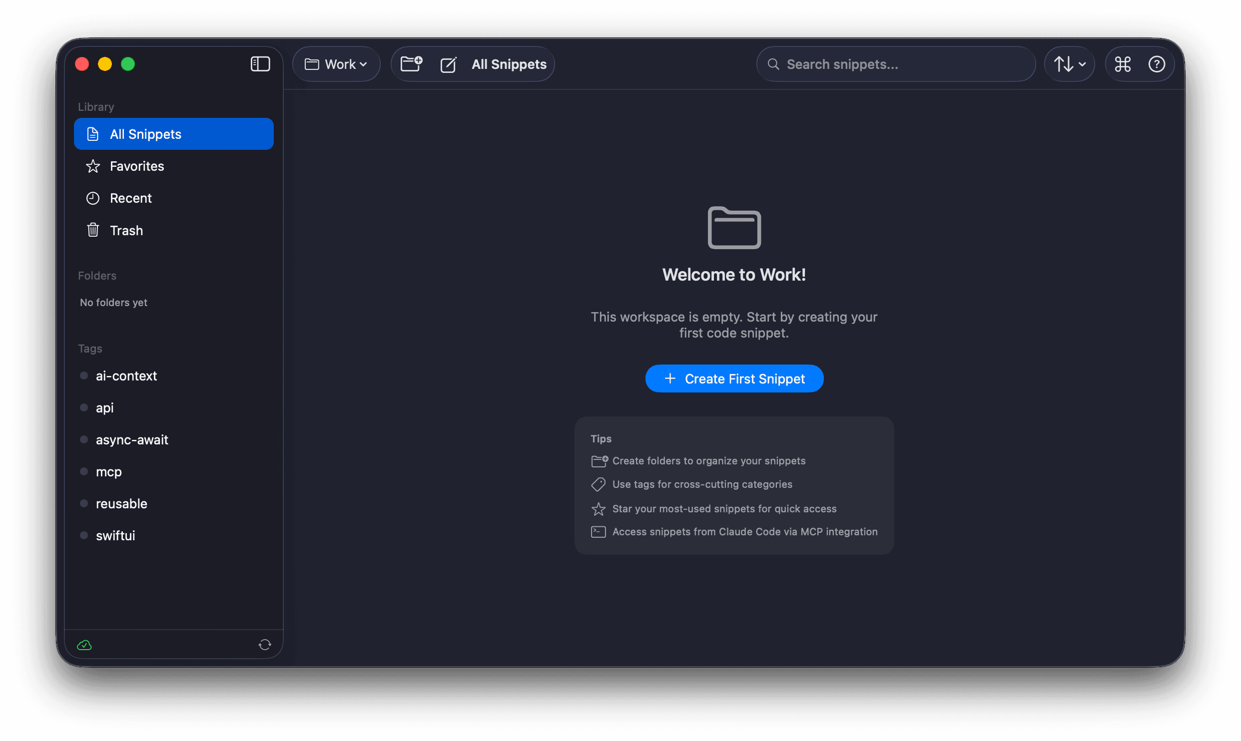Toggle the sidebar visibility icon
This screenshot has width=1241, height=741.
(260, 64)
